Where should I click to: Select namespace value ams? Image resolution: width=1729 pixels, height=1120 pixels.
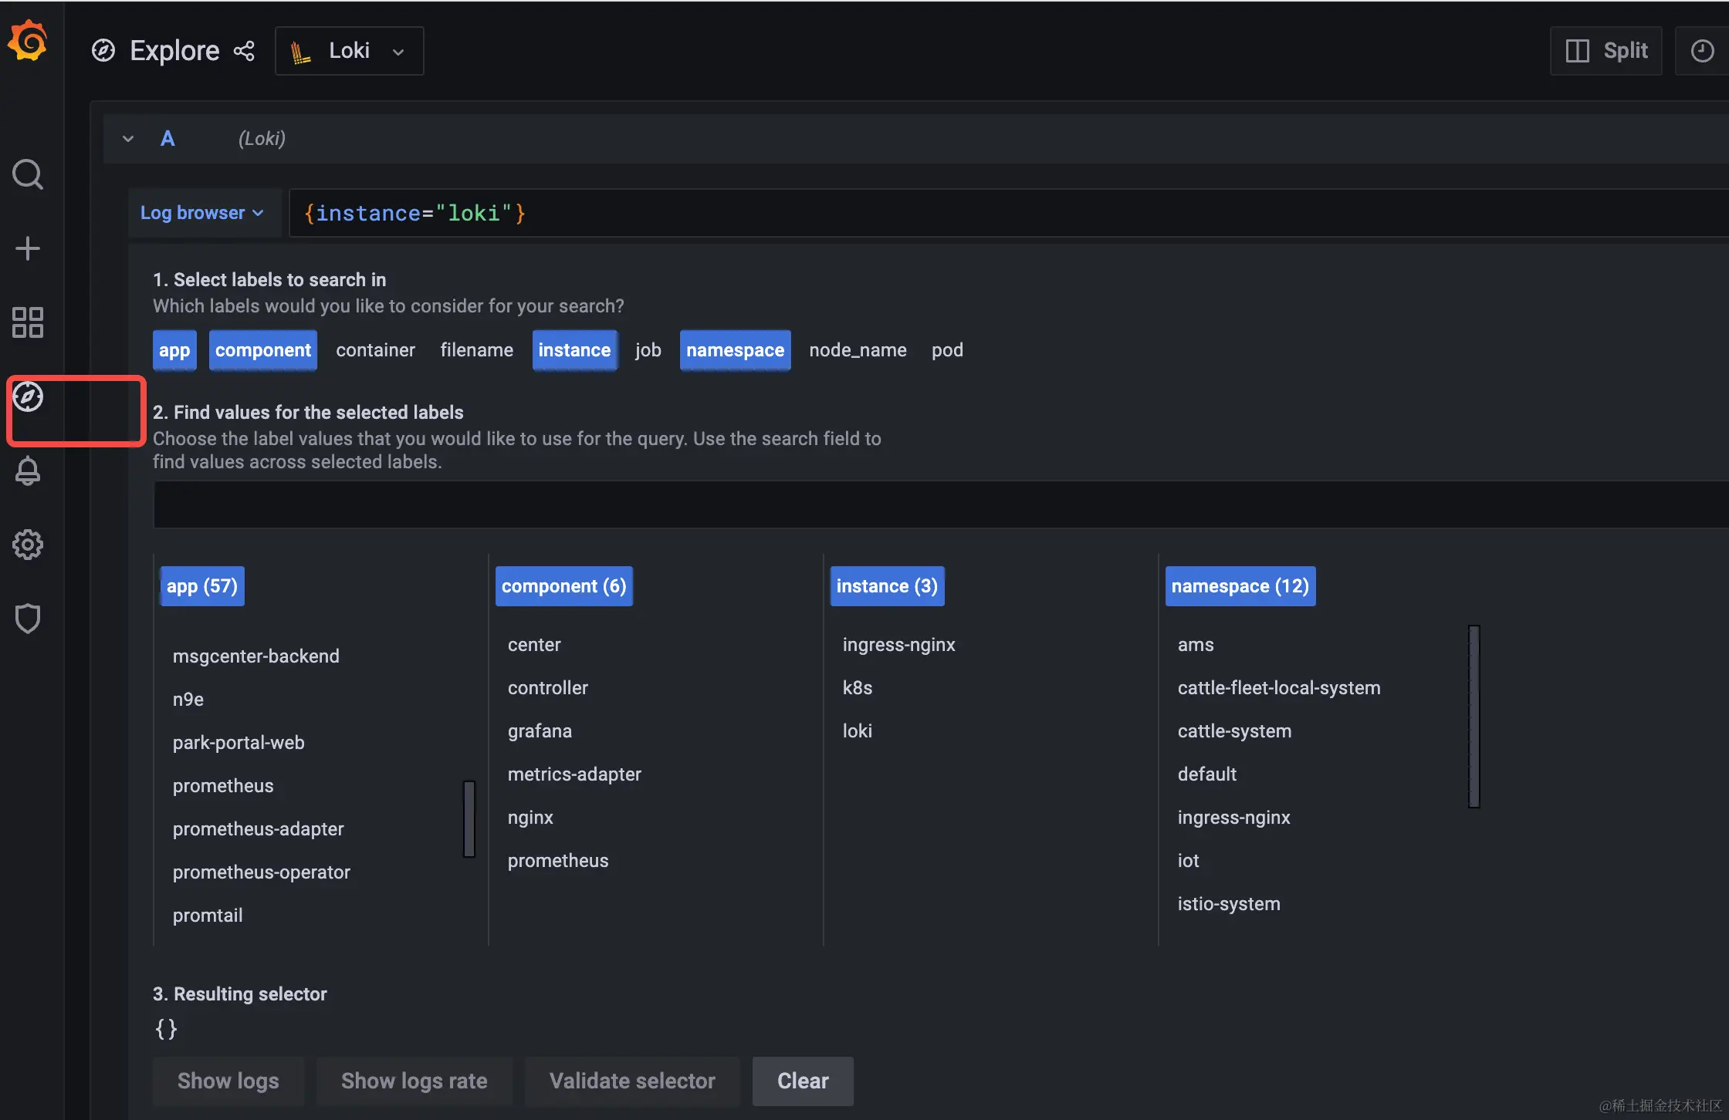[1196, 645]
